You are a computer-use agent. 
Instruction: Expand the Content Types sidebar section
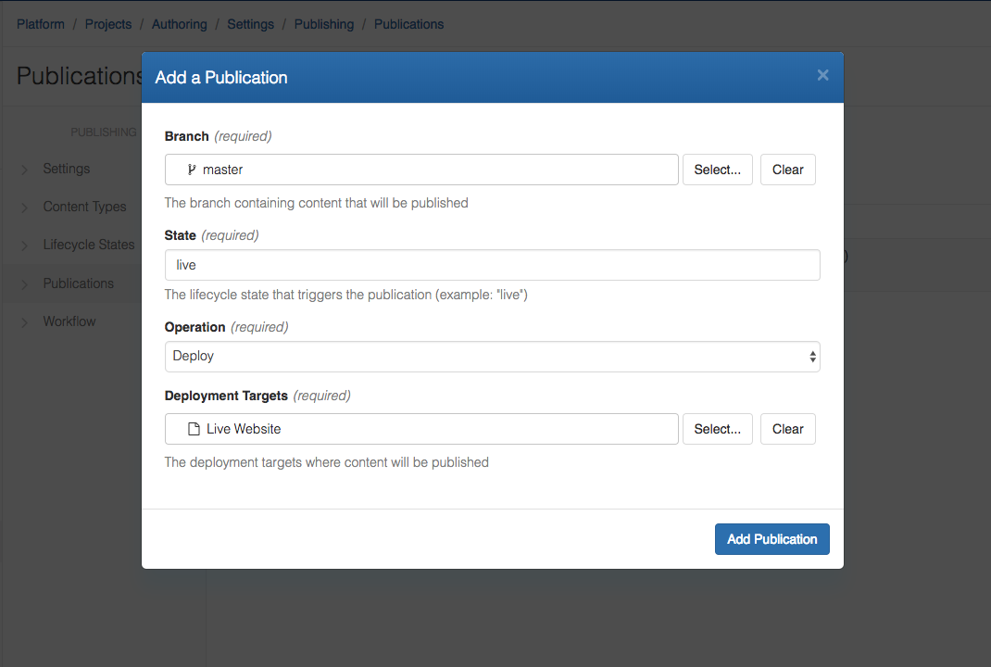(84, 207)
